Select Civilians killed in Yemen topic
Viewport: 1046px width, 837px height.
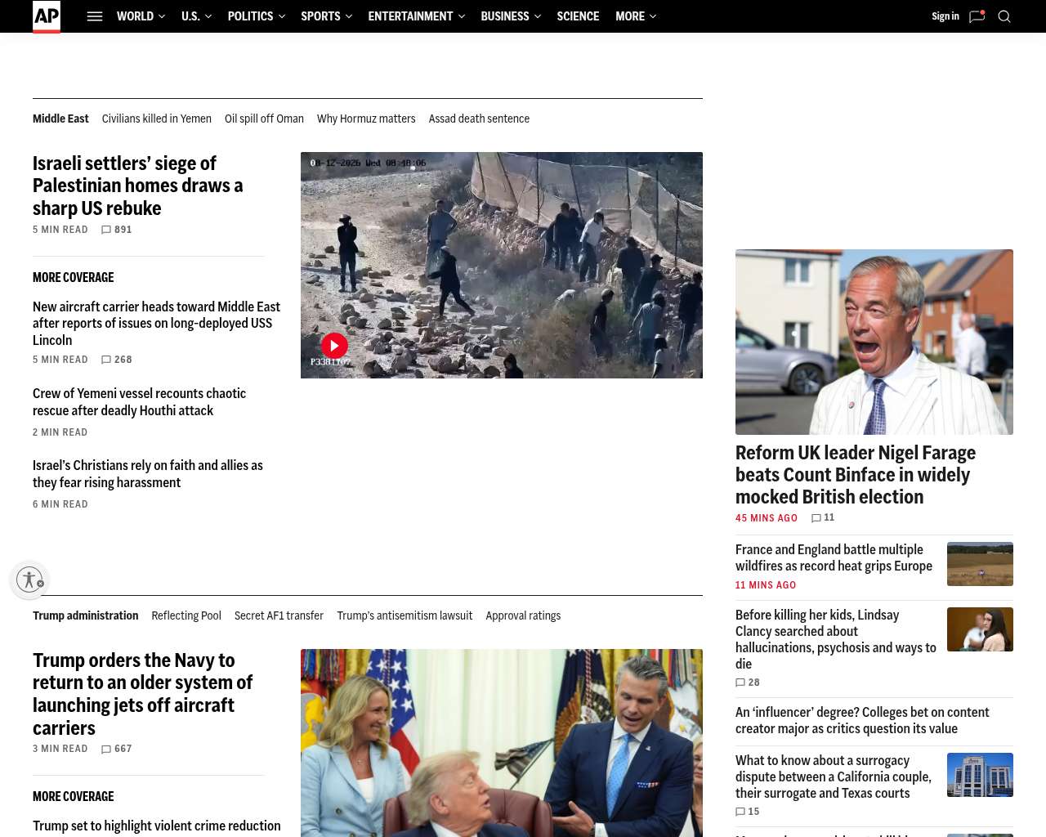pyautogui.click(x=157, y=119)
